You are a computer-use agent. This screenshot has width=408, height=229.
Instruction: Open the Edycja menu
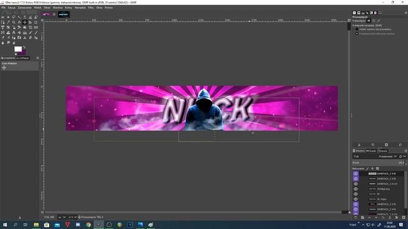coord(11,8)
